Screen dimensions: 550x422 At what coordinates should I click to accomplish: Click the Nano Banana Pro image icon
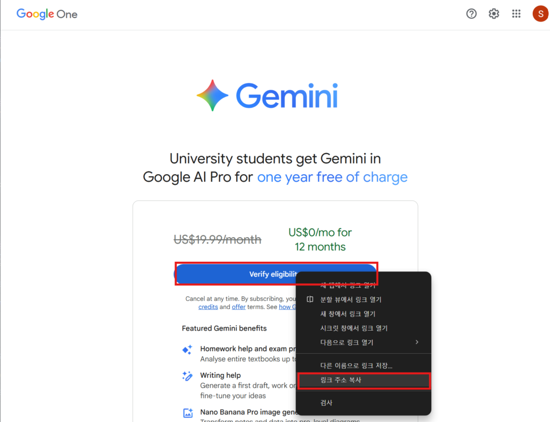pyautogui.click(x=188, y=413)
